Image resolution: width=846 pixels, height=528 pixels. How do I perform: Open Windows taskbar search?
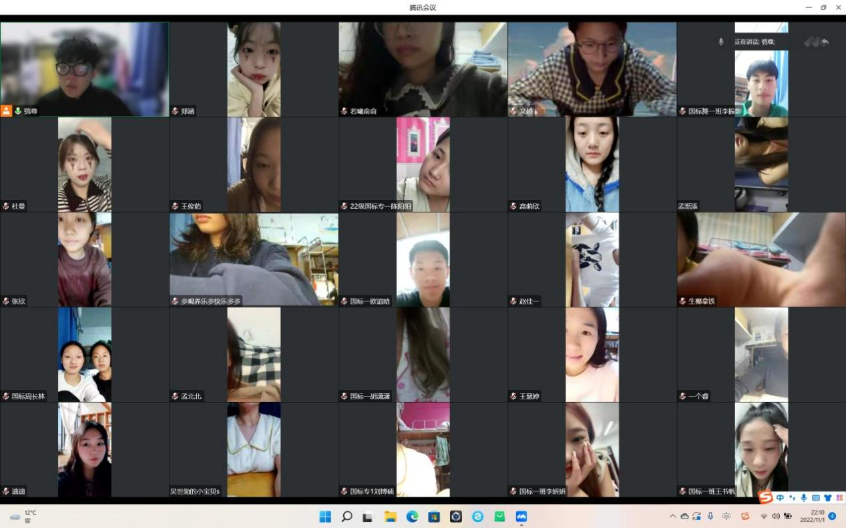(x=347, y=517)
